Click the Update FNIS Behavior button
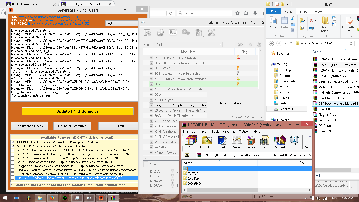 point(77,111)
